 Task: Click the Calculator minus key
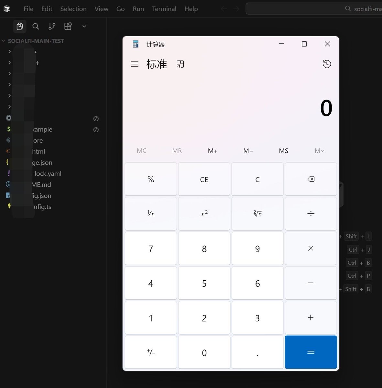click(x=311, y=283)
